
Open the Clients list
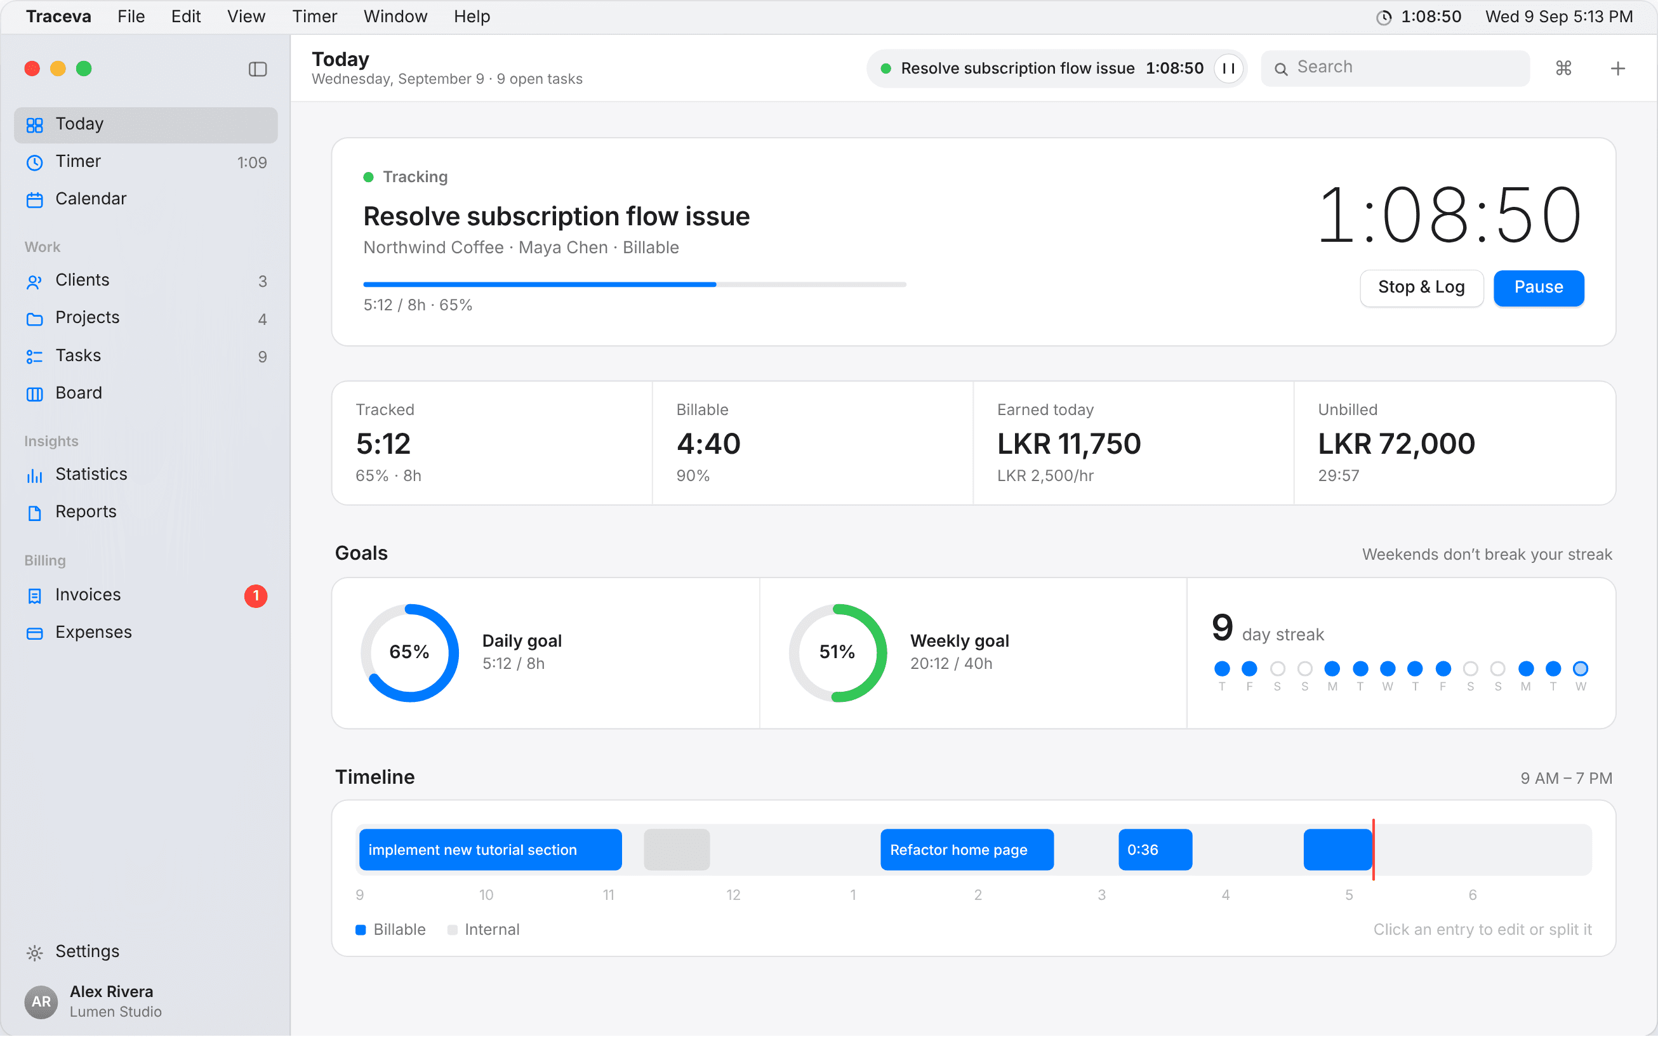click(145, 281)
